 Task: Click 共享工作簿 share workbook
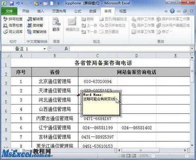click(x=143, y=32)
